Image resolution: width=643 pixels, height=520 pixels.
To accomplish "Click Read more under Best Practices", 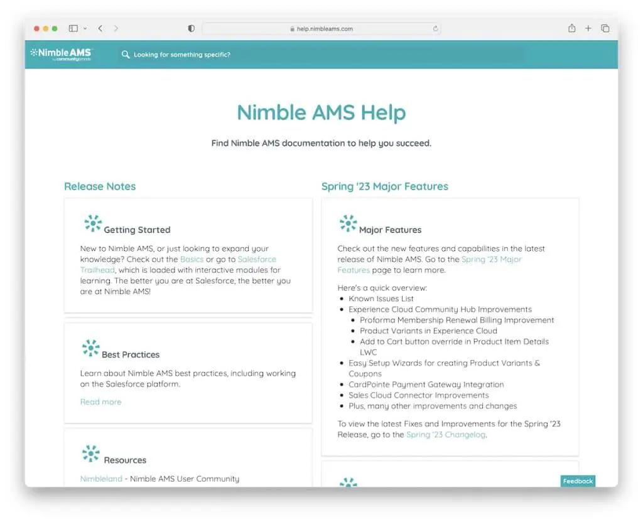I will pyautogui.click(x=101, y=402).
